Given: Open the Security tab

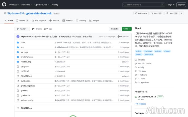Looking at the screenshot, I should pyautogui.click(x=81, y=20).
